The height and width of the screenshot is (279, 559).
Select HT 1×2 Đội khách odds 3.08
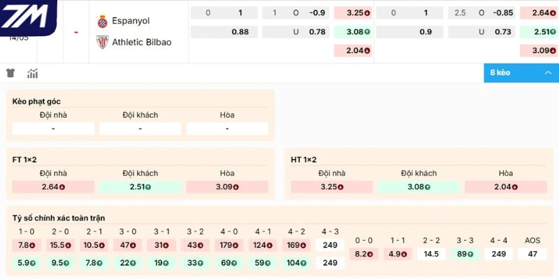pyautogui.click(x=419, y=187)
